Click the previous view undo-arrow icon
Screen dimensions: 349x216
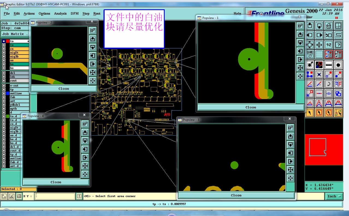pyautogui.click(x=329, y=35)
